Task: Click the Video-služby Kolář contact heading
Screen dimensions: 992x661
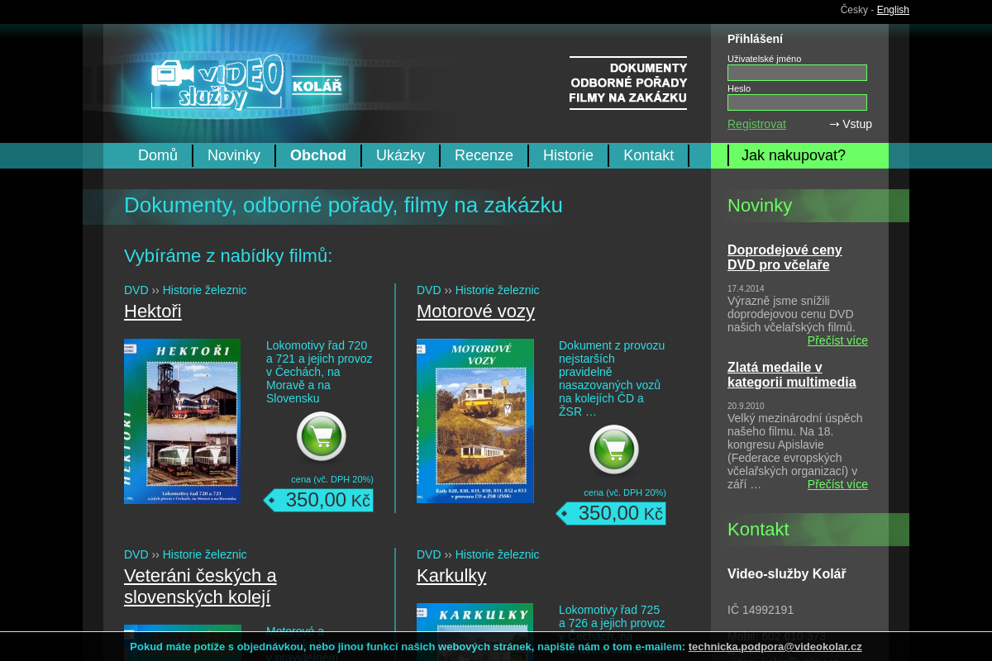Action: tap(787, 574)
